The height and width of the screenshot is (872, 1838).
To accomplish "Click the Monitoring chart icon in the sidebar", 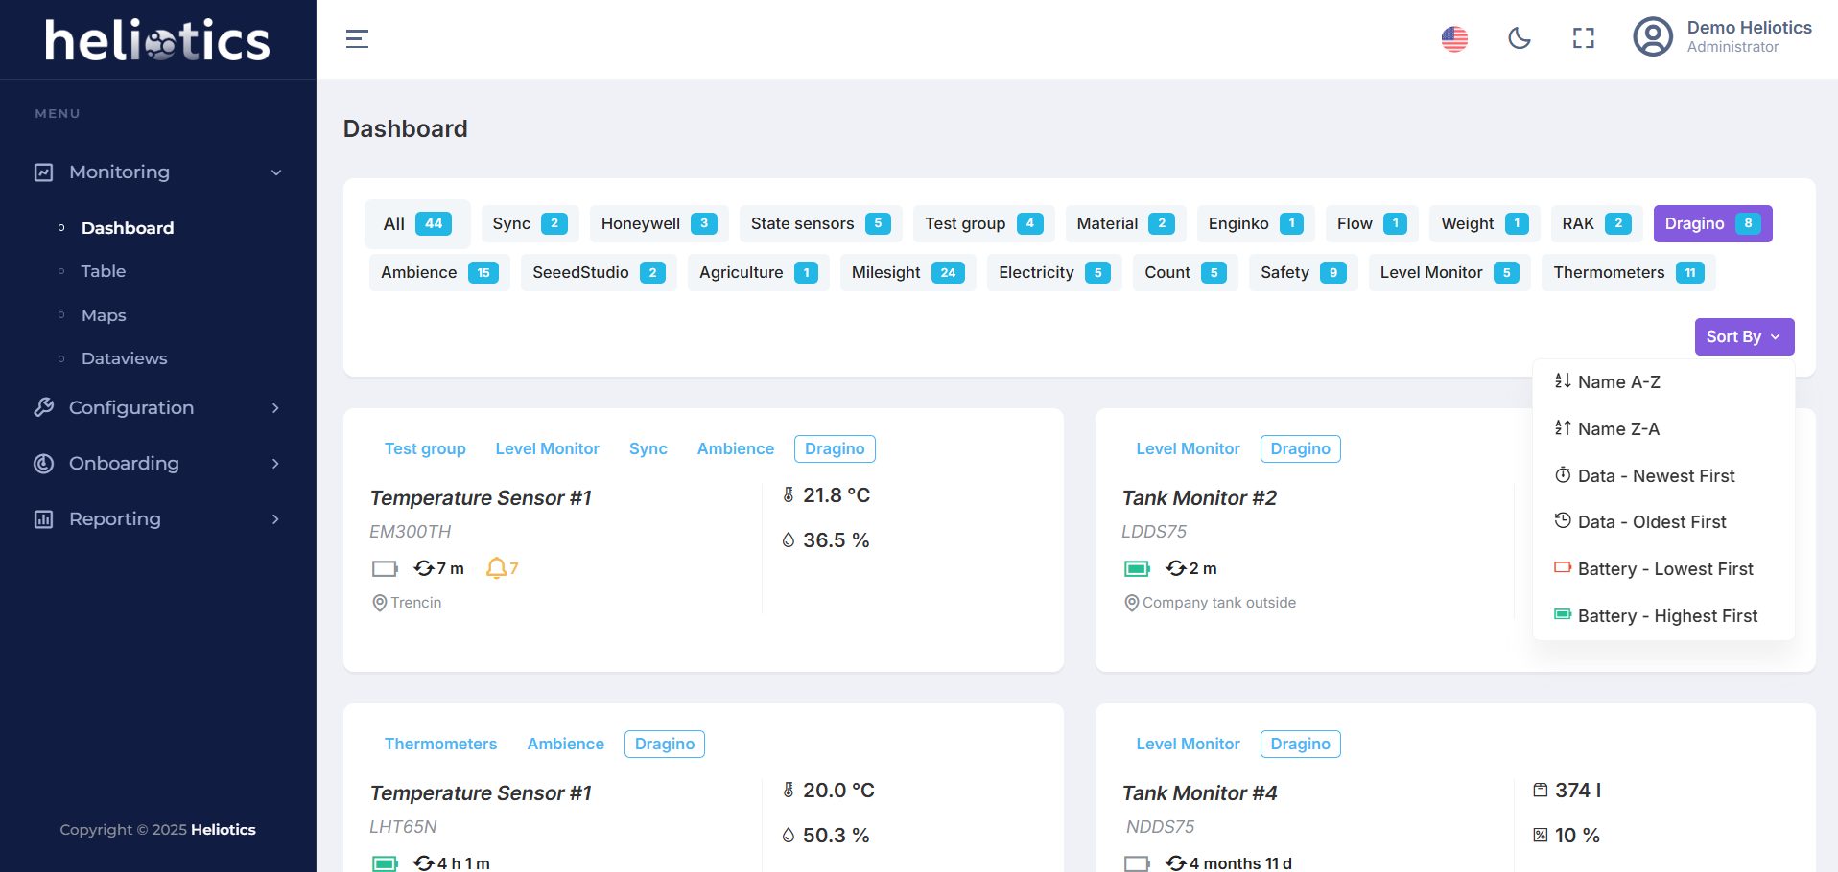I will (x=44, y=172).
